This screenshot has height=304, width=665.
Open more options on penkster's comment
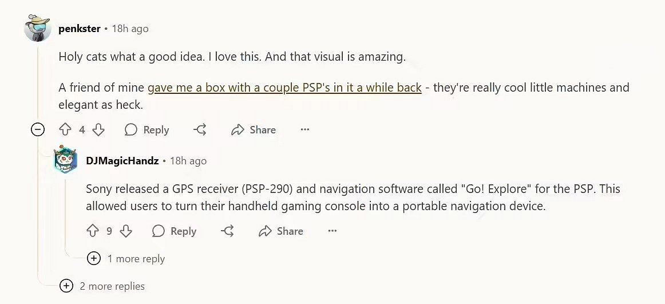[x=305, y=130]
